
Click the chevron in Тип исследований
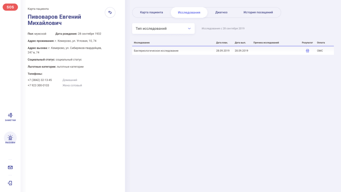tap(189, 29)
